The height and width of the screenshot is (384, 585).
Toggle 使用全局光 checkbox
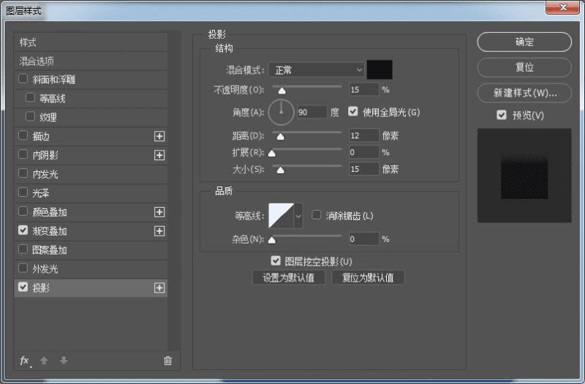click(352, 112)
